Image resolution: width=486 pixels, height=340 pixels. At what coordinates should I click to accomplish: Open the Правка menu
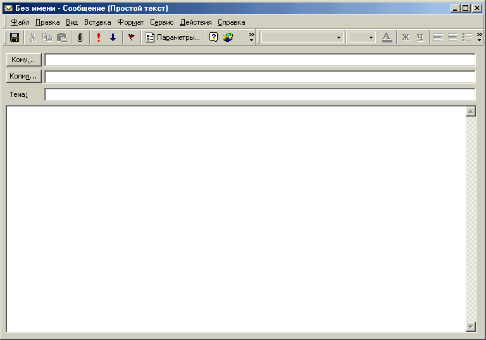47,22
